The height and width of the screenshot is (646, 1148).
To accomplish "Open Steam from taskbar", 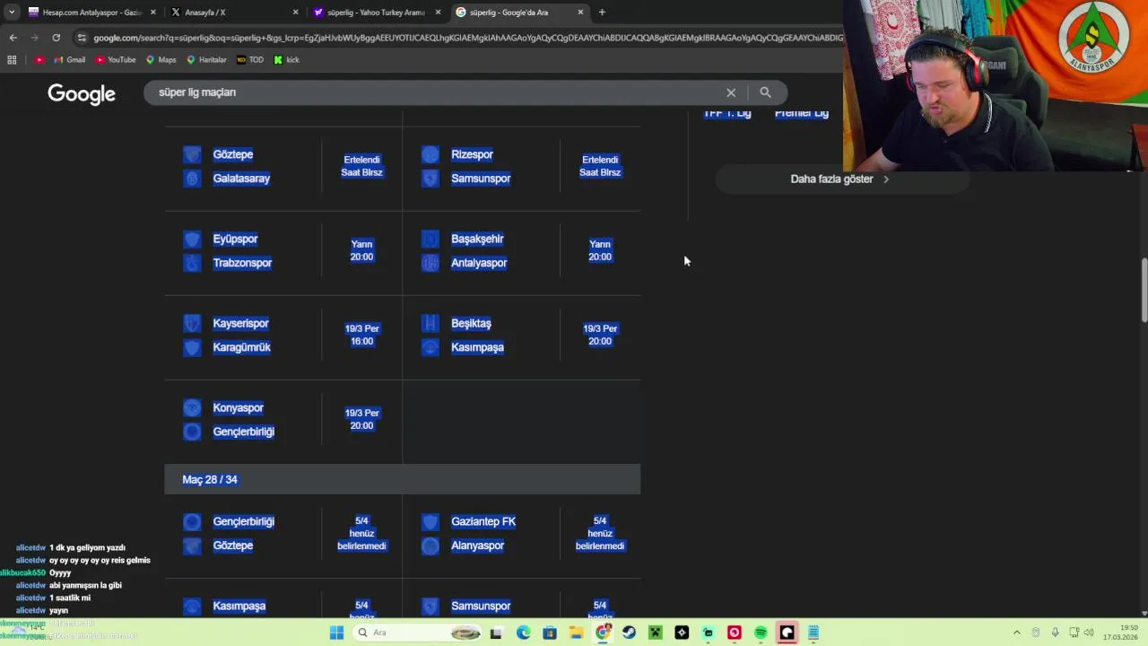I will tap(629, 633).
